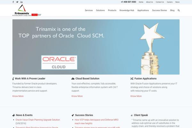Open the Facebook social icon
The height and width of the screenshot is (128, 192).
[13, 2]
